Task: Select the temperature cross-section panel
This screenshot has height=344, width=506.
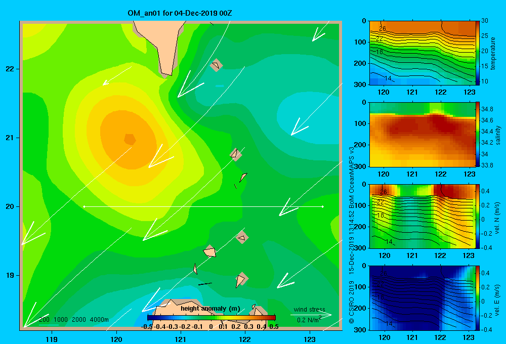Action: click(423, 53)
